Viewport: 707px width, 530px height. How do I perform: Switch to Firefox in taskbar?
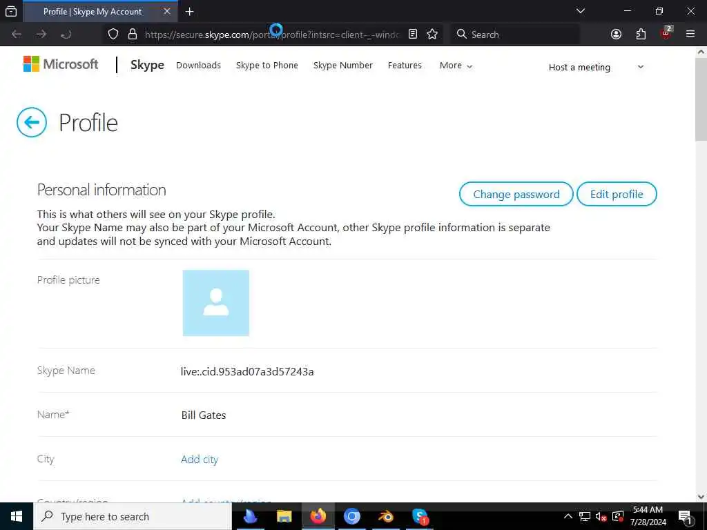(x=318, y=516)
